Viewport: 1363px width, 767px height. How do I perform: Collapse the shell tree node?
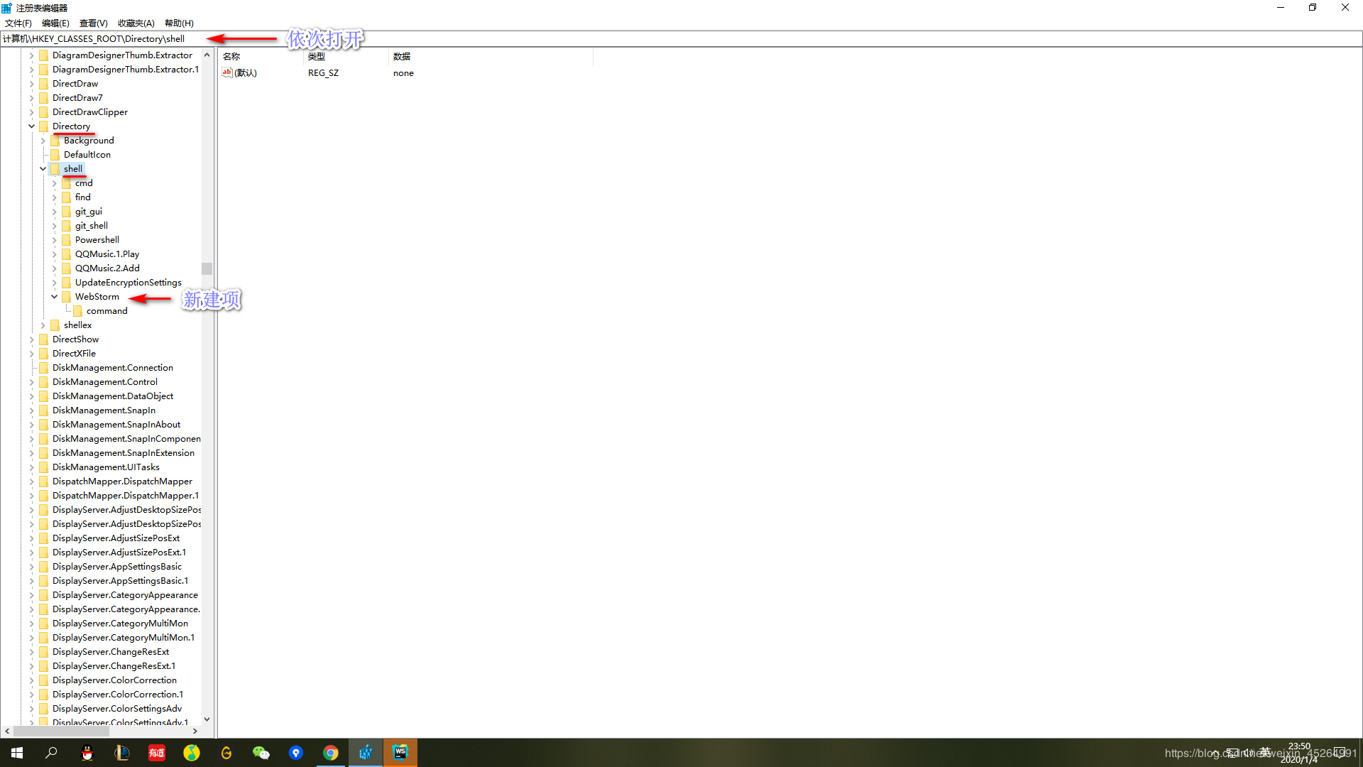point(43,169)
